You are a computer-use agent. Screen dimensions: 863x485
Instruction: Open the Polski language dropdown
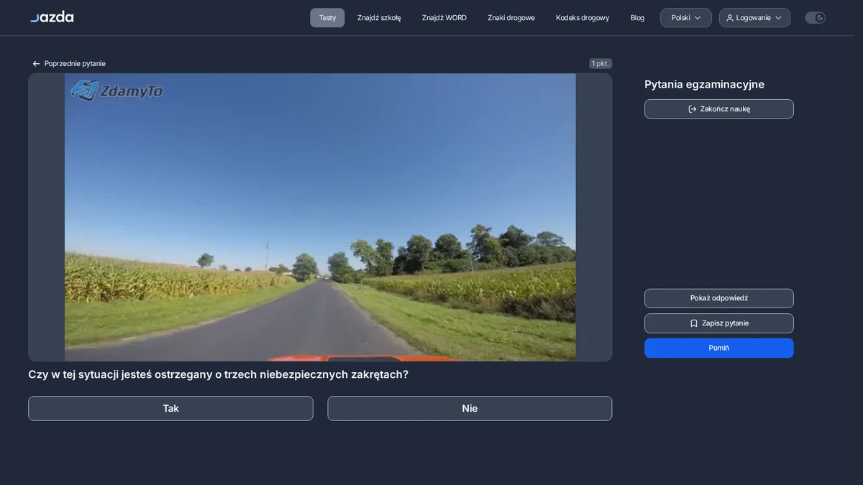point(686,18)
